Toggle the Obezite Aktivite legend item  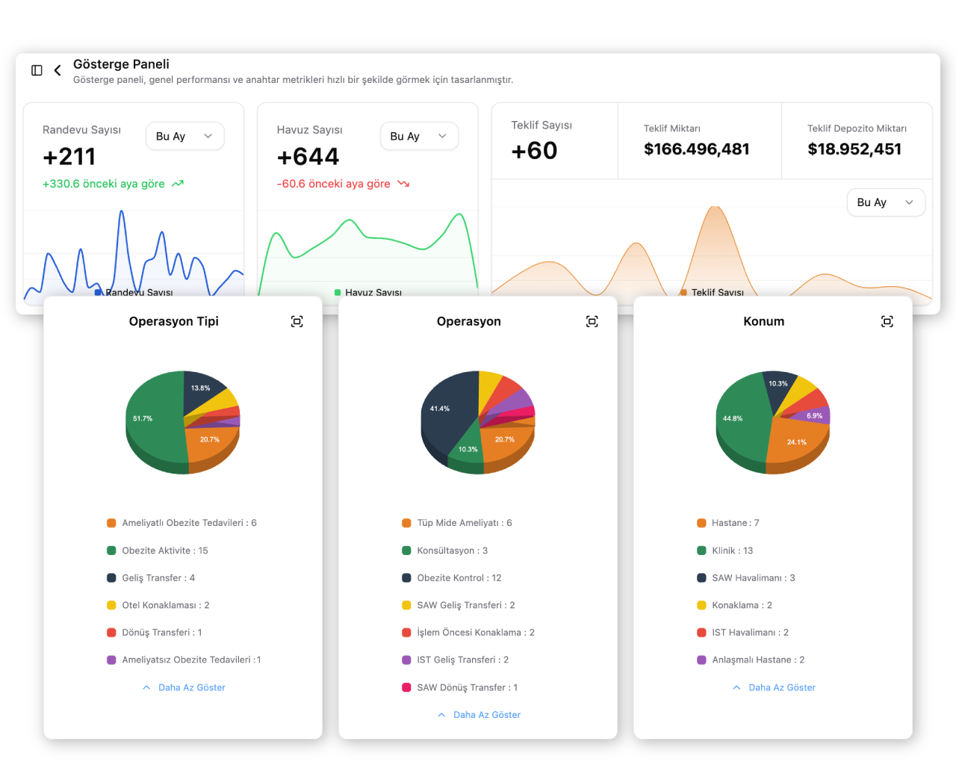164,551
